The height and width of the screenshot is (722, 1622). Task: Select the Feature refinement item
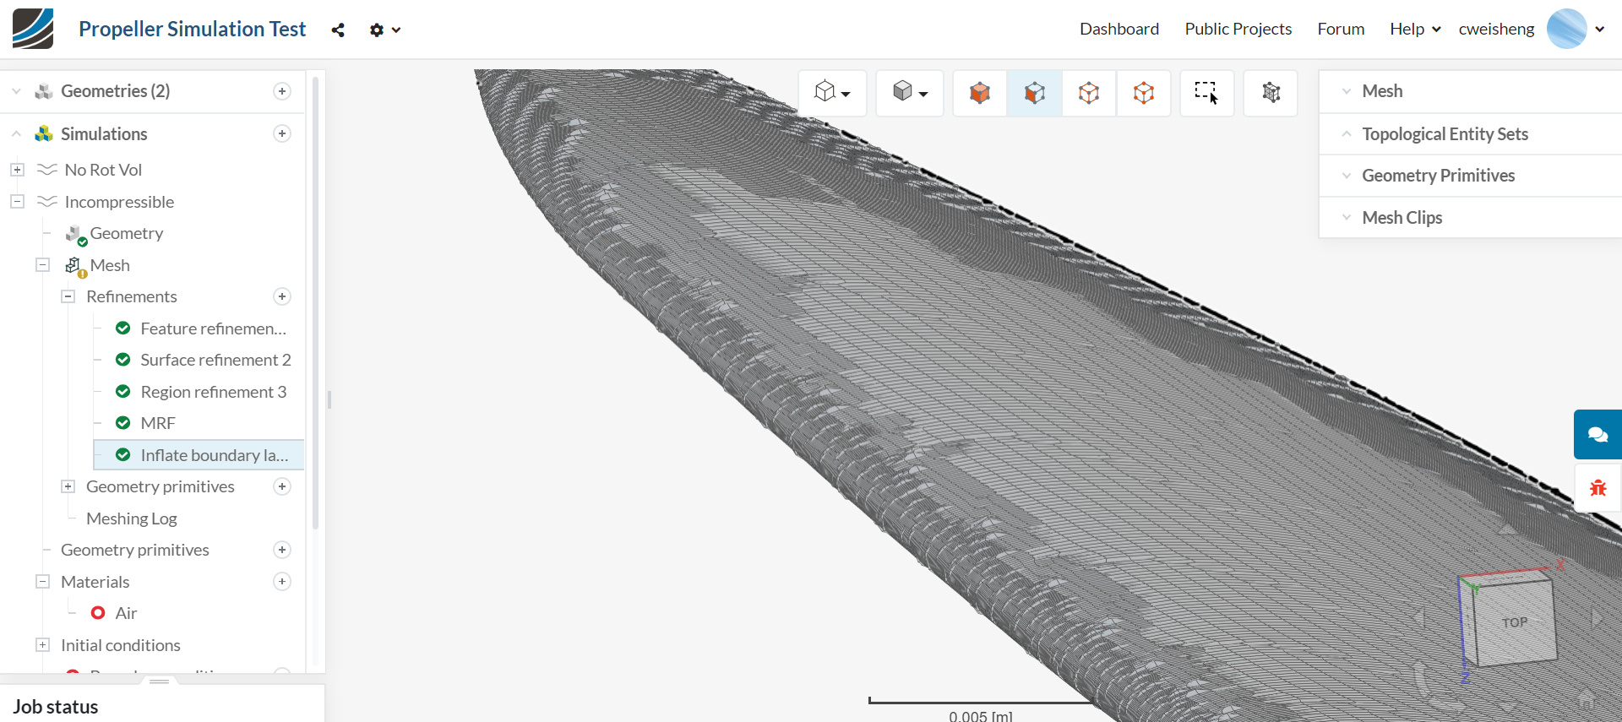214,328
